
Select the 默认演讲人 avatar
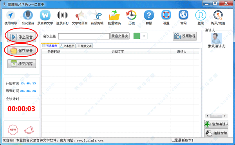click(x=217, y=38)
